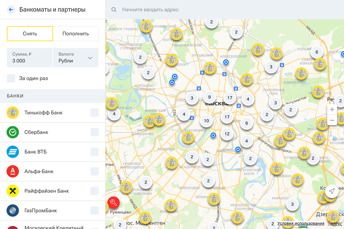This screenshot has width=344, height=229.
Task: Check the Альфа-Банк filter box
Action: point(95,171)
